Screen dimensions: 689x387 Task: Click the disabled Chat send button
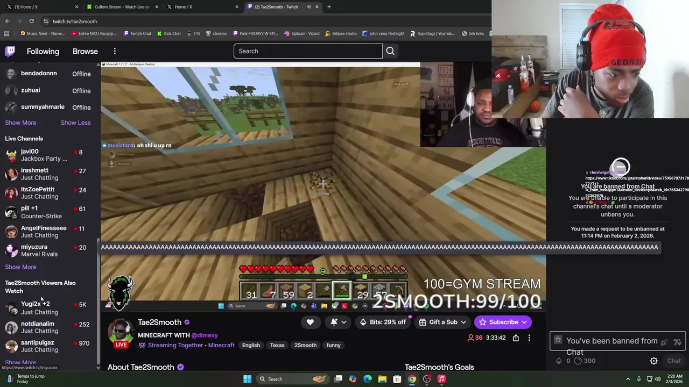tap(674, 361)
